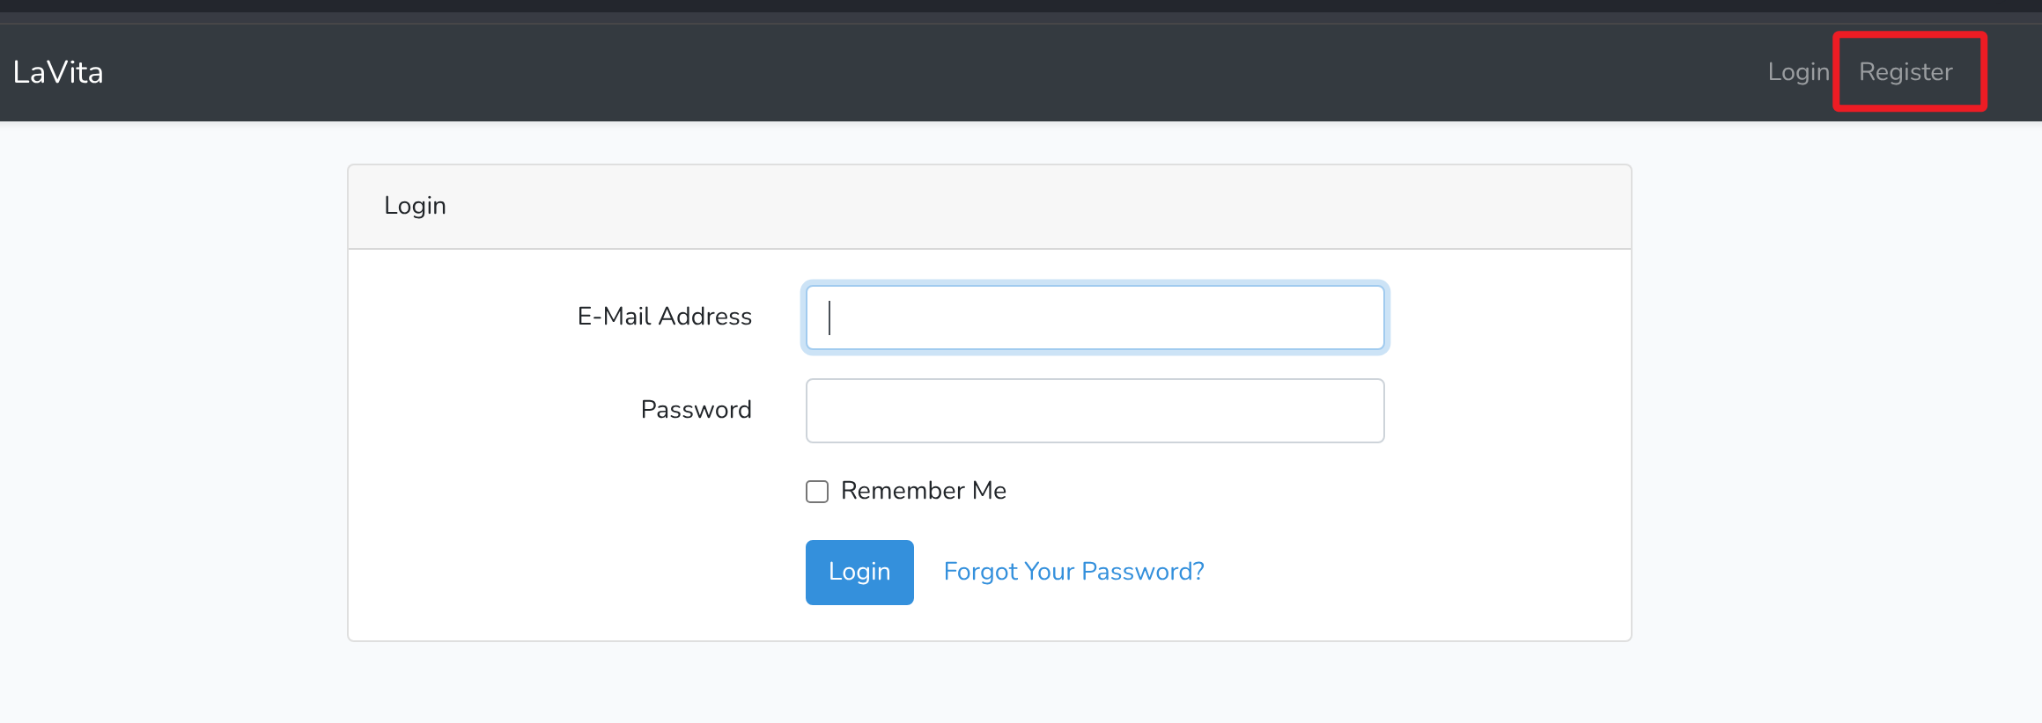Click blank area right of Forgot Password link
This screenshot has height=723, width=2042.
pos(1409,572)
